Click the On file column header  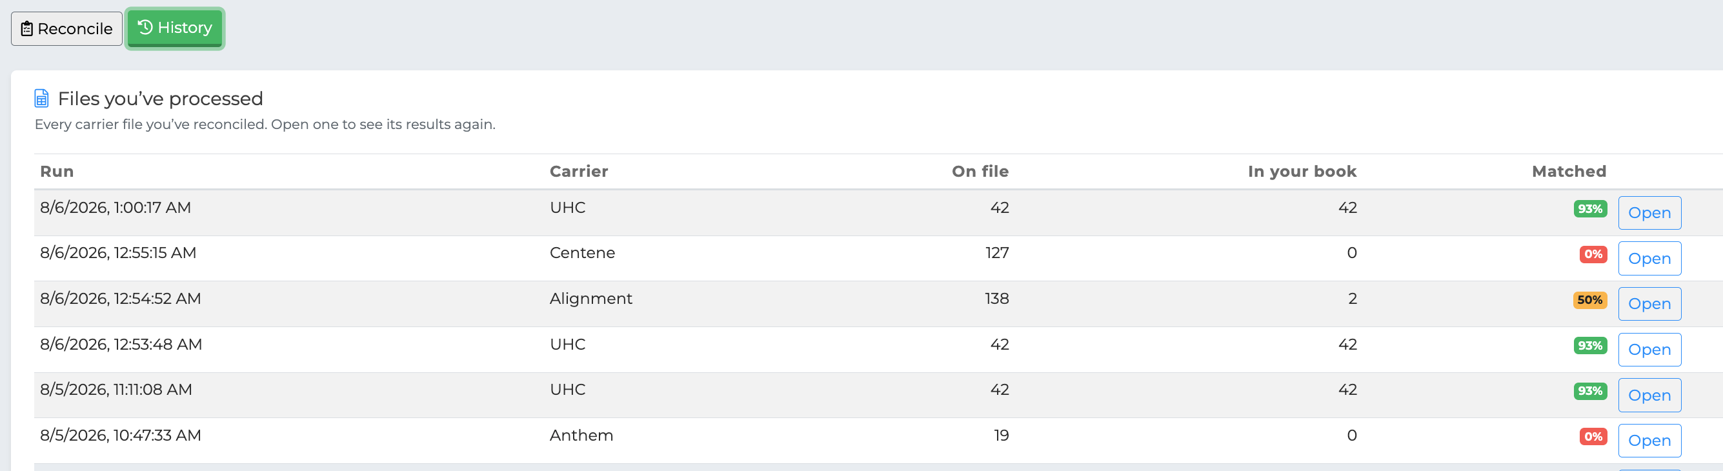[x=980, y=171]
